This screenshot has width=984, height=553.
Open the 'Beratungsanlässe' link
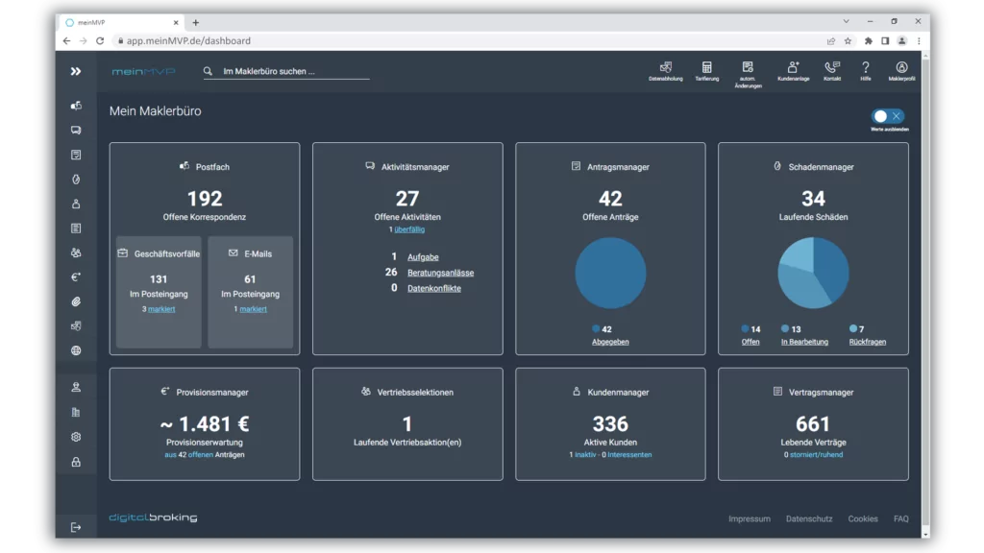(440, 273)
